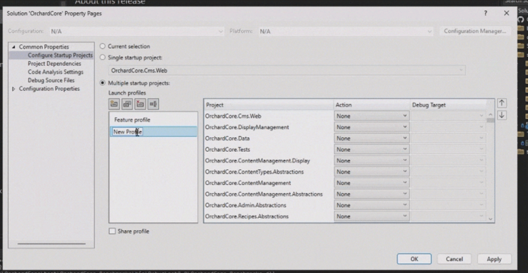Move project down with the arrow icon
This screenshot has height=273, width=528.
pos(502,115)
